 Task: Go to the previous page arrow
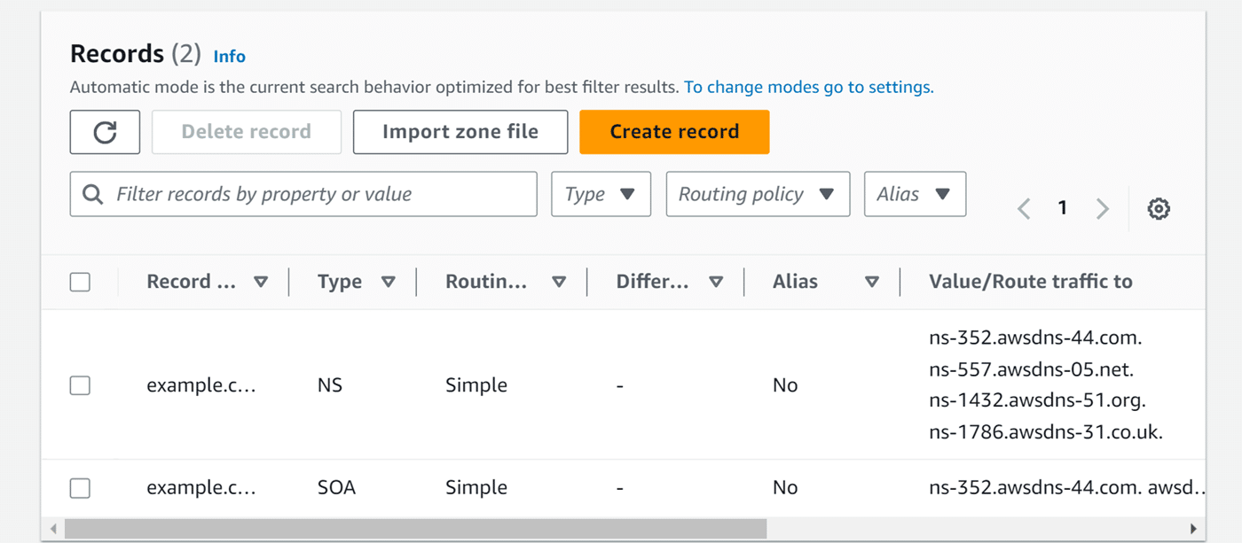click(1024, 209)
